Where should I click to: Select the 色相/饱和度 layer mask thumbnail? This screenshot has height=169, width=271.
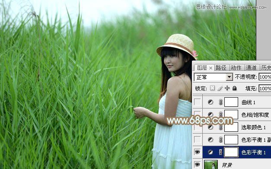231,115
